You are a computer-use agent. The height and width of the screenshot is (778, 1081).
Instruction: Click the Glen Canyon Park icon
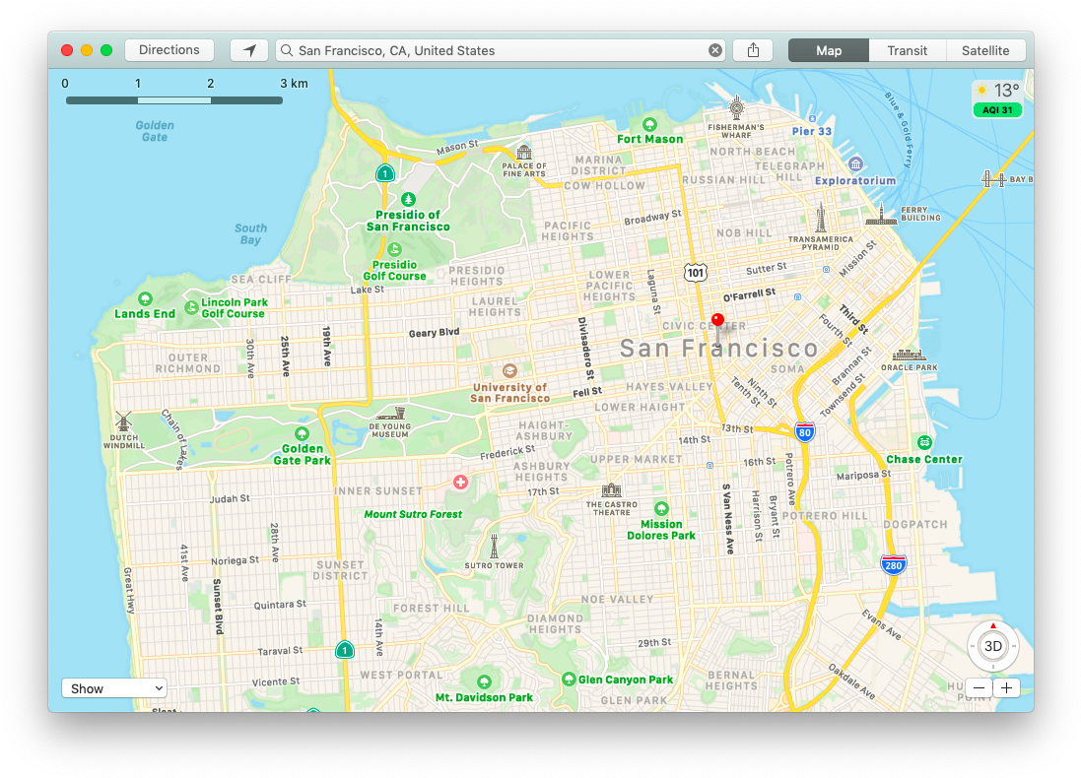[569, 679]
